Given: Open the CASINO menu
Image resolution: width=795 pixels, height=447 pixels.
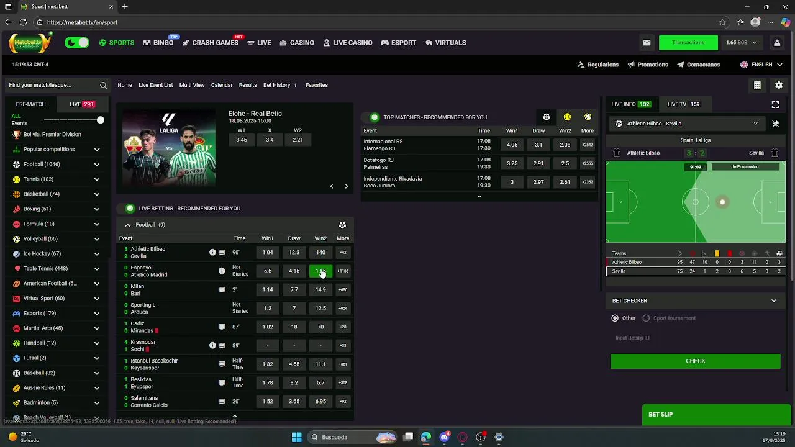Looking at the screenshot, I should point(297,43).
